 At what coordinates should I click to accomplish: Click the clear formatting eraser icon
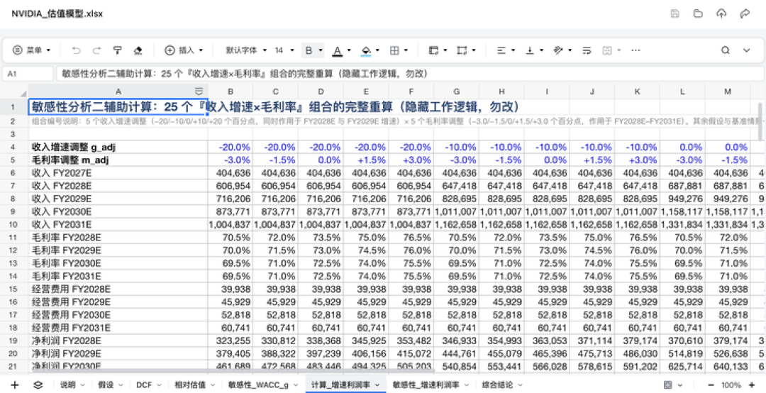click(138, 50)
